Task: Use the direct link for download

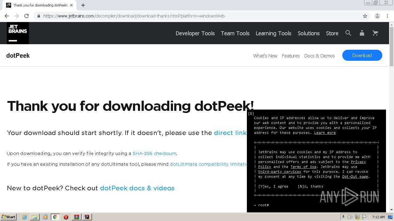Action: pos(230,133)
